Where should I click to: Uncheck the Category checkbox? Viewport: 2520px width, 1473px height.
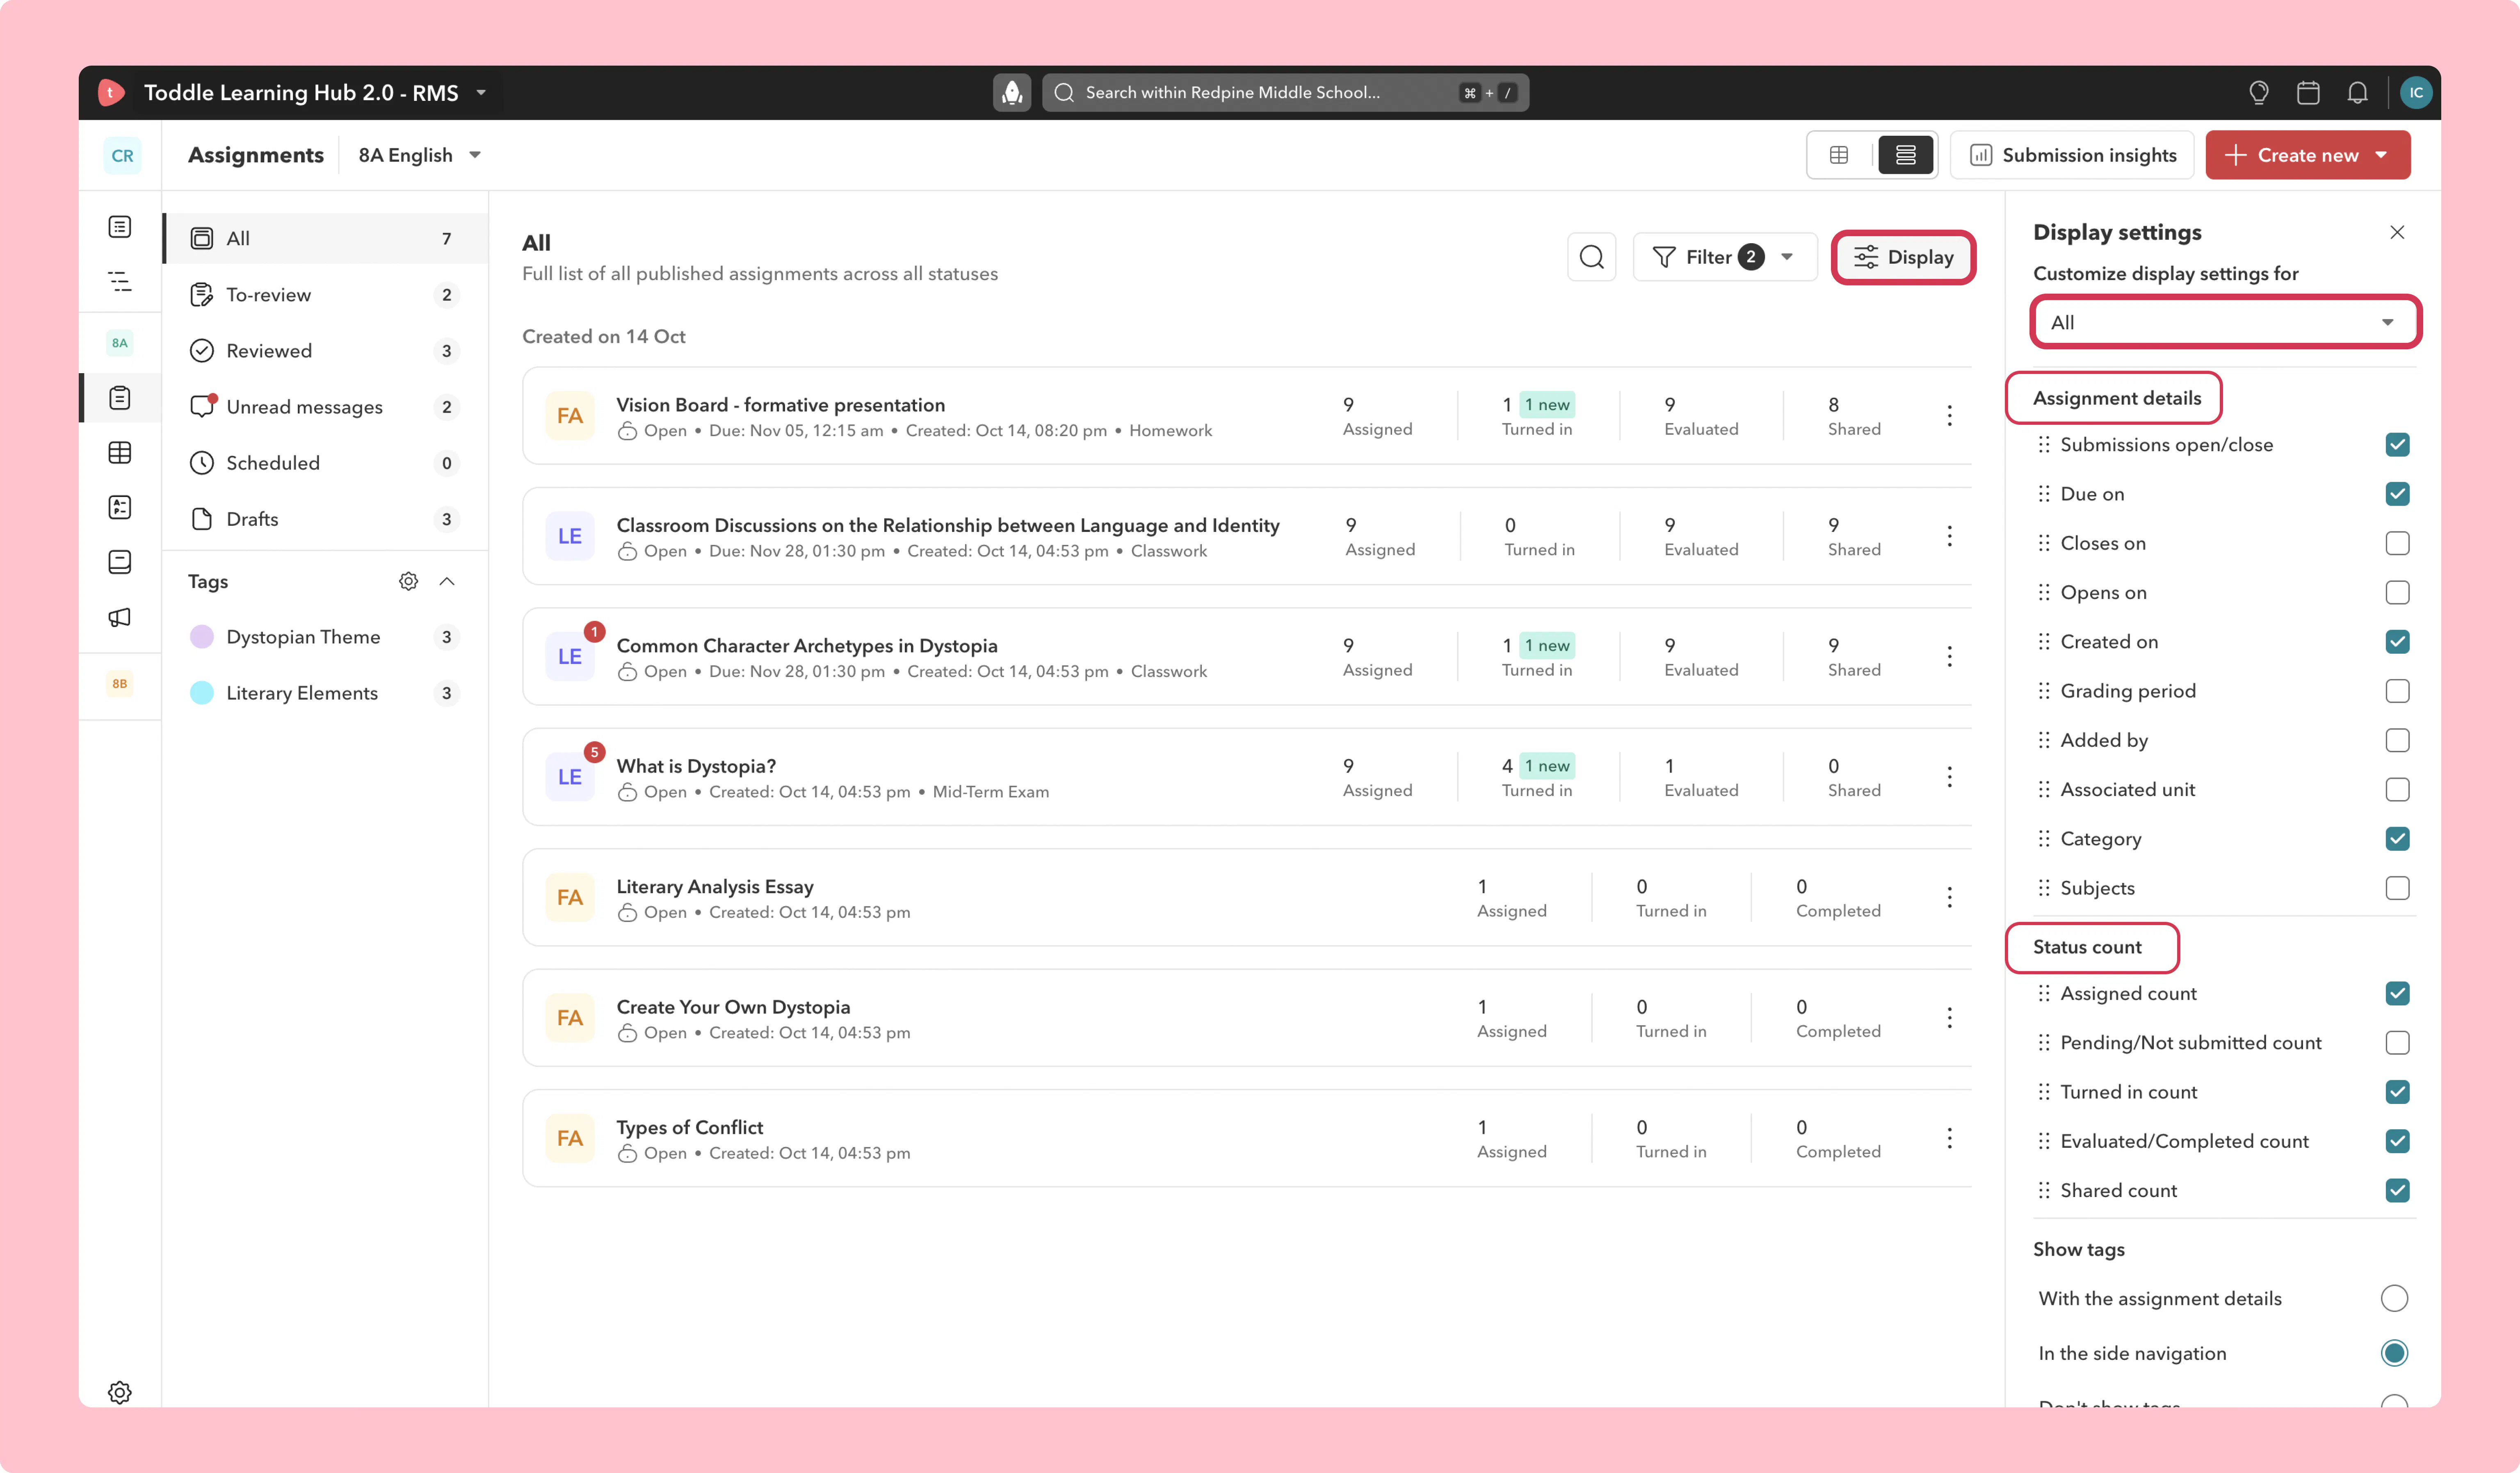[x=2397, y=839]
